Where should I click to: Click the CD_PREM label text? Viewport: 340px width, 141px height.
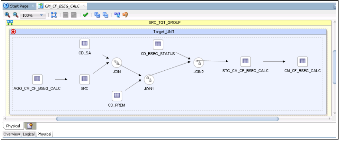pyautogui.click(x=117, y=105)
